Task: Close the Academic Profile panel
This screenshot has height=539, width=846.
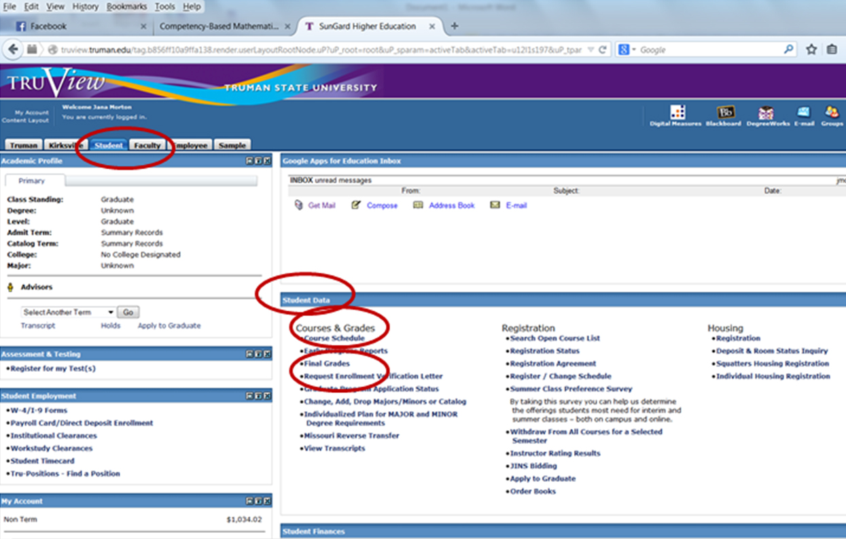Action: coord(267,161)
